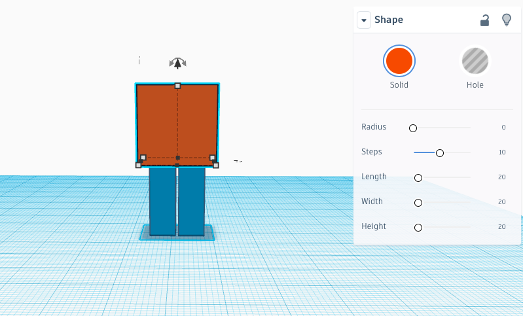Click the Hole label
Screen dimensions: 523x316
(475, 85)
